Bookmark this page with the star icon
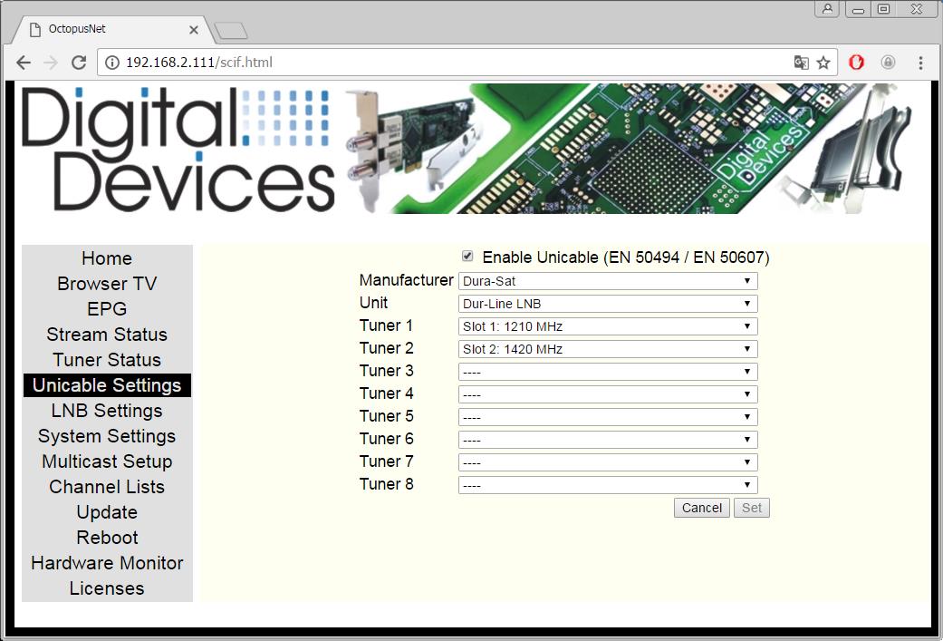The image size is (943, 641). click(823, 63)
